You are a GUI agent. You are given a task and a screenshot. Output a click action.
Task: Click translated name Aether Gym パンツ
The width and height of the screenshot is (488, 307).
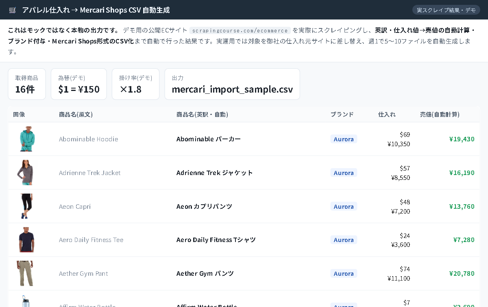pyautogui.click(x=205, y=274)
